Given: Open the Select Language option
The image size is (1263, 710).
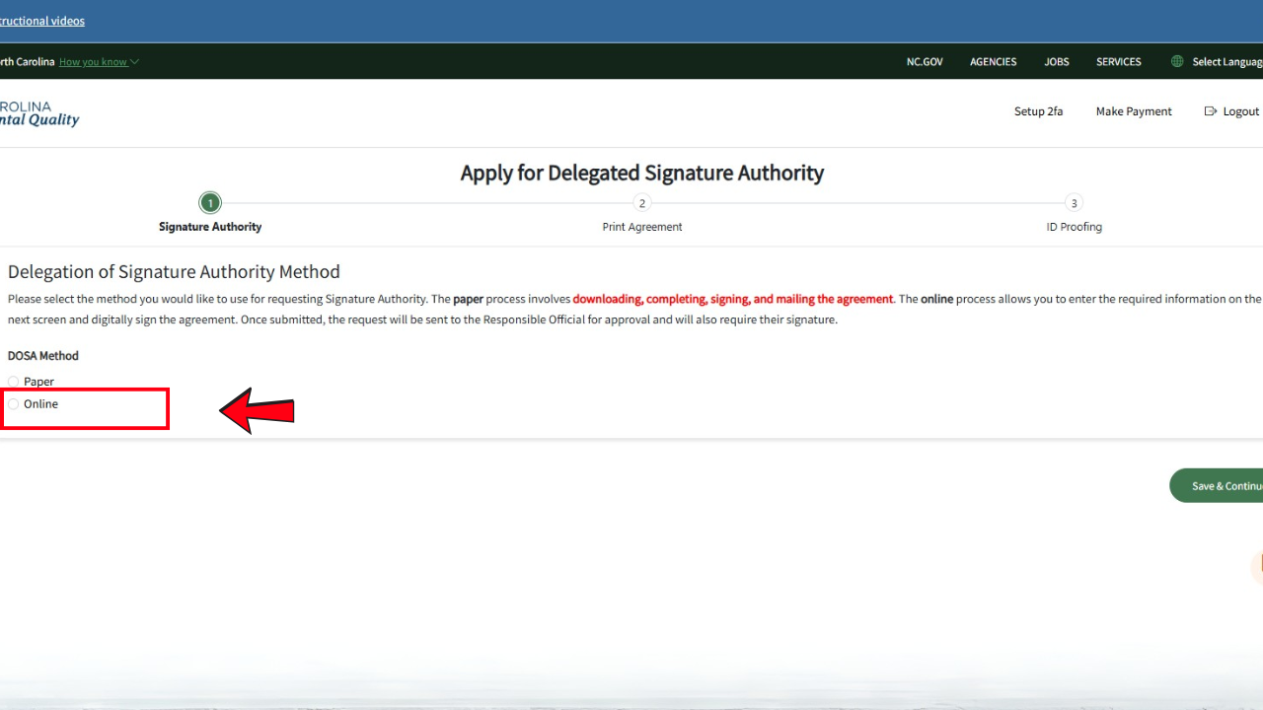Looking at the screenshot, I should pyautogui.click(x=1227, y=62).
